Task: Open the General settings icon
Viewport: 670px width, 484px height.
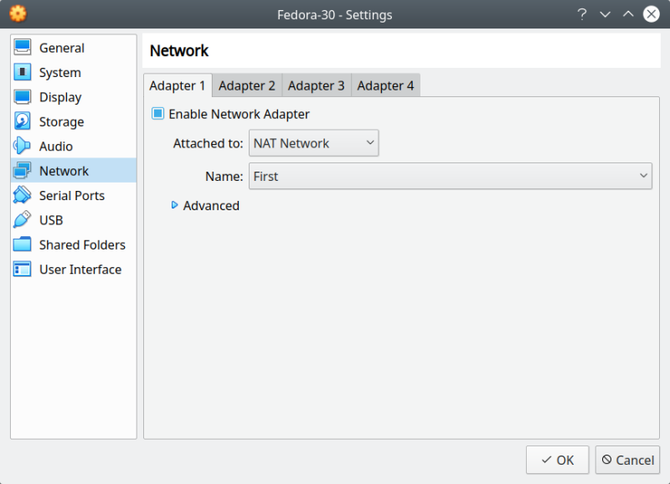Action: click(23, 49)
